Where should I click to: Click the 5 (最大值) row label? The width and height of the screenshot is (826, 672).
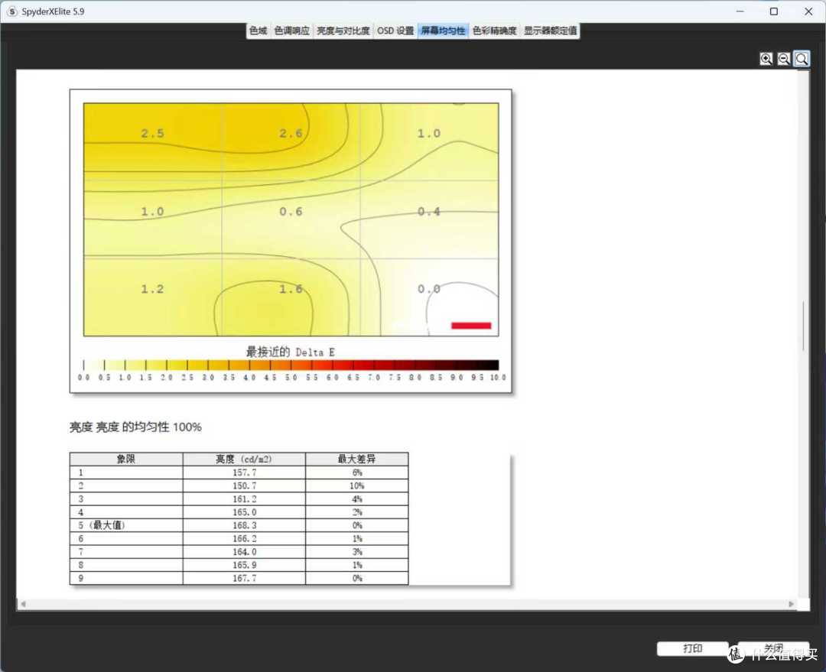click(102, 525)
